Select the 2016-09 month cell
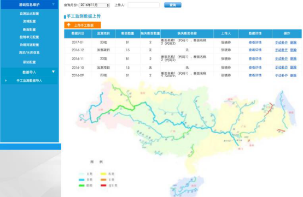Screen dimensions: 303x197 click(78, 75)
